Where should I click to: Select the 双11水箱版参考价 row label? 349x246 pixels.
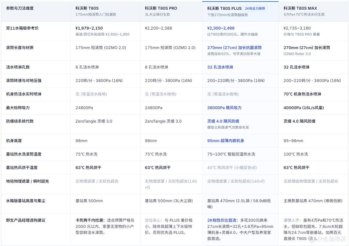click(x=22, y=28)
